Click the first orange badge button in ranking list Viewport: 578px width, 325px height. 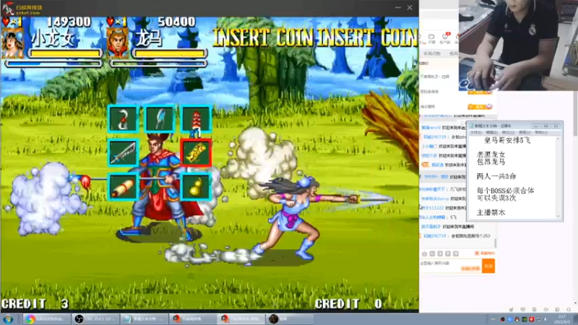point(480,92)
